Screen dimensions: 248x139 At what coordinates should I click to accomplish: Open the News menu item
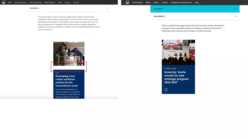click(10, 2)
